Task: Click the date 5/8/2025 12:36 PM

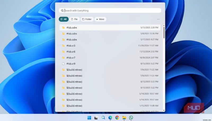Action: pyautogui.click(x=149, y=33)
